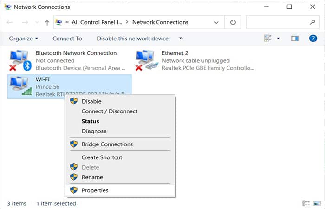325x209 pixels.
Task: Switch to details view in status bar
Action: [x=306, y=203]
